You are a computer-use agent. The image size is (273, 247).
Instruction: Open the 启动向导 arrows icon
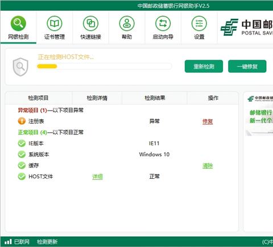click(163, 23)
